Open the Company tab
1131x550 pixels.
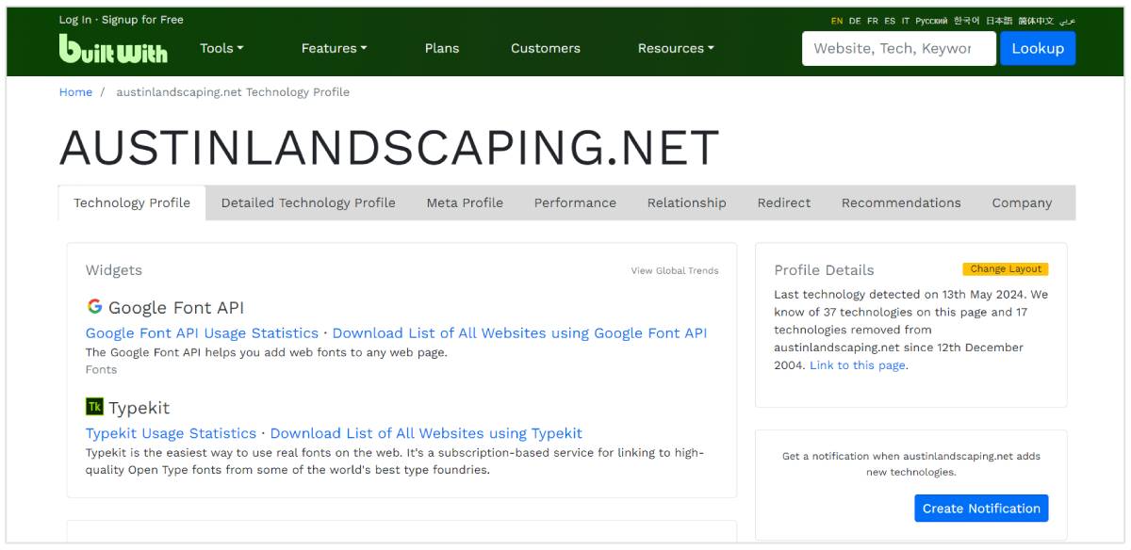point(1022,202)
